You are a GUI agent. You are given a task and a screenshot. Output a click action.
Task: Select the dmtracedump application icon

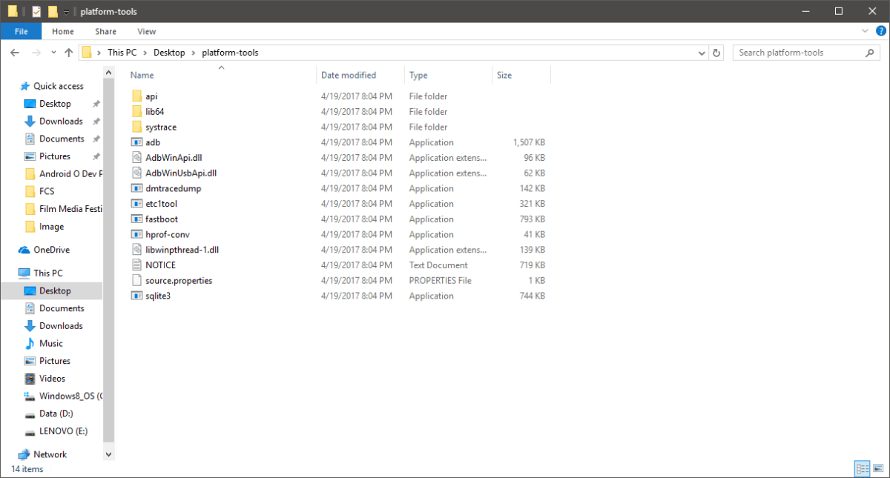[136, 189]
